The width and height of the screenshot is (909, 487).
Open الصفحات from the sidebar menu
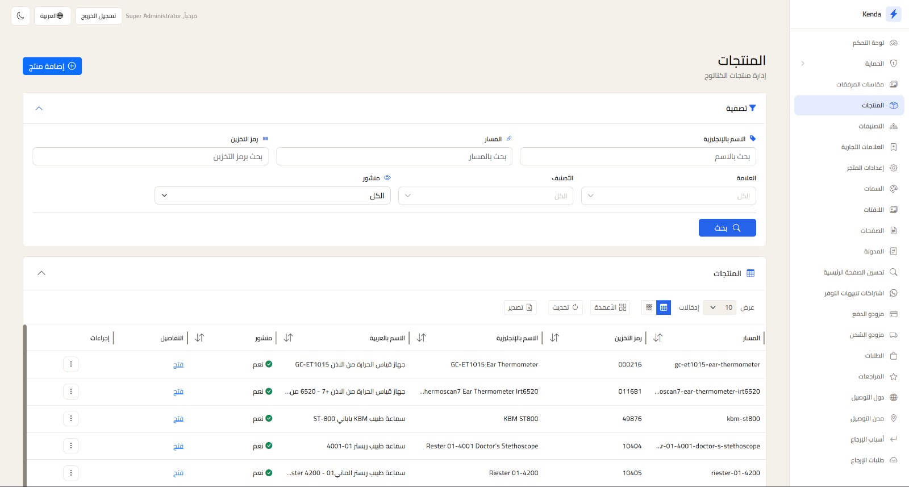(849, 231)
